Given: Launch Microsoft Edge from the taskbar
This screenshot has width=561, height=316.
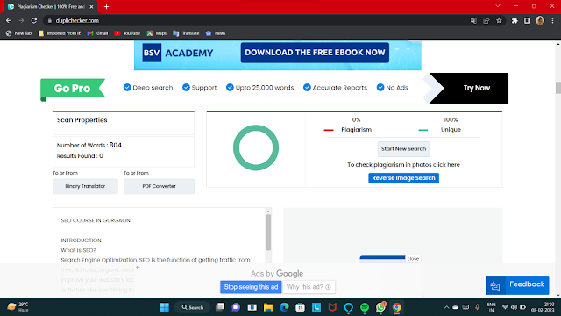Looking at the screenshot, I should click(x=284, y=307).
